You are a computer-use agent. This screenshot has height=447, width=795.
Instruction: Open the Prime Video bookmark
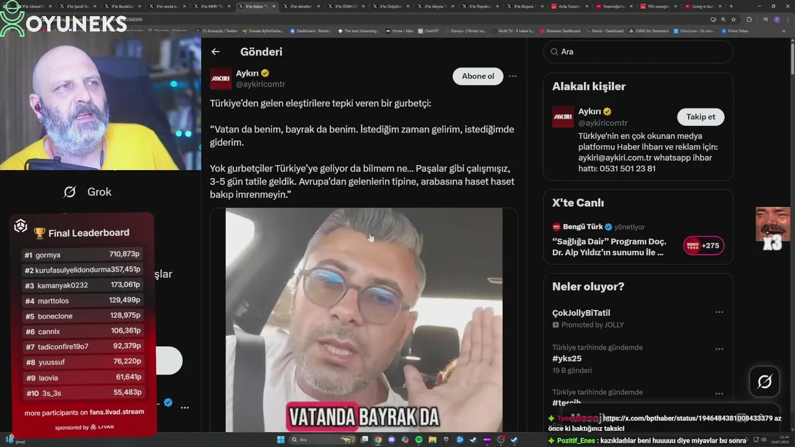pyautogui.click(x=735, y=31)
